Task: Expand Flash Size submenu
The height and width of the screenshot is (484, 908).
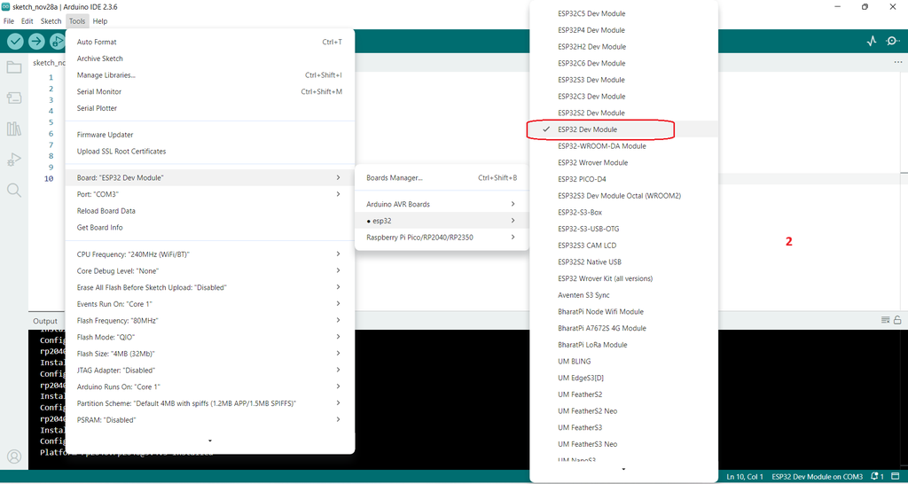Action: tap(209, 353)
